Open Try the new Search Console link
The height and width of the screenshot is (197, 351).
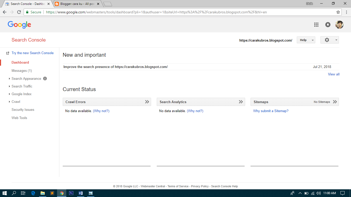pos(33,53)
